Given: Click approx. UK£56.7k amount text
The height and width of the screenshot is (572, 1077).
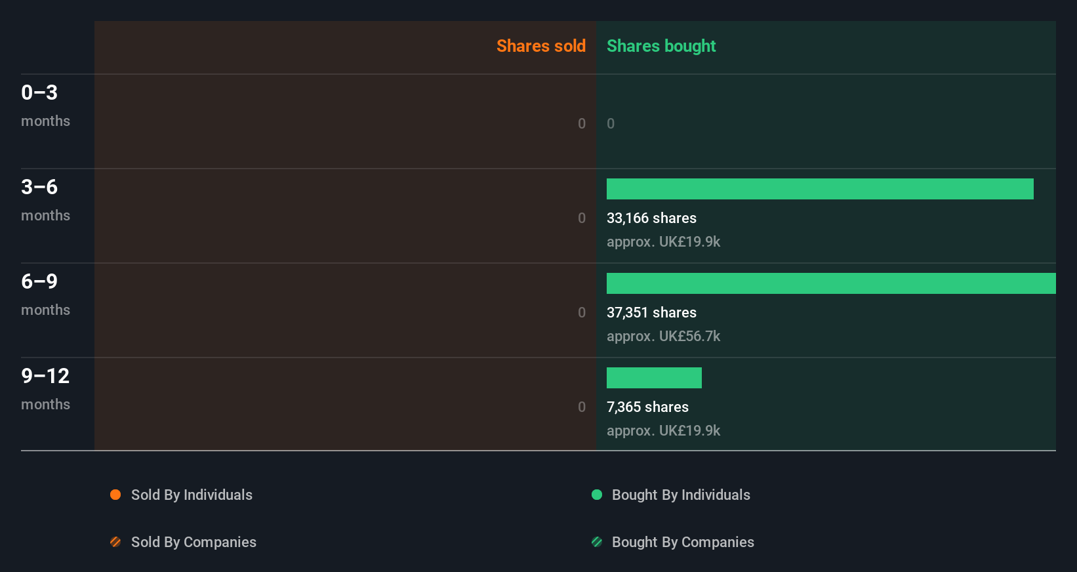Looking at the screenshot, I should tap(663, 337).
